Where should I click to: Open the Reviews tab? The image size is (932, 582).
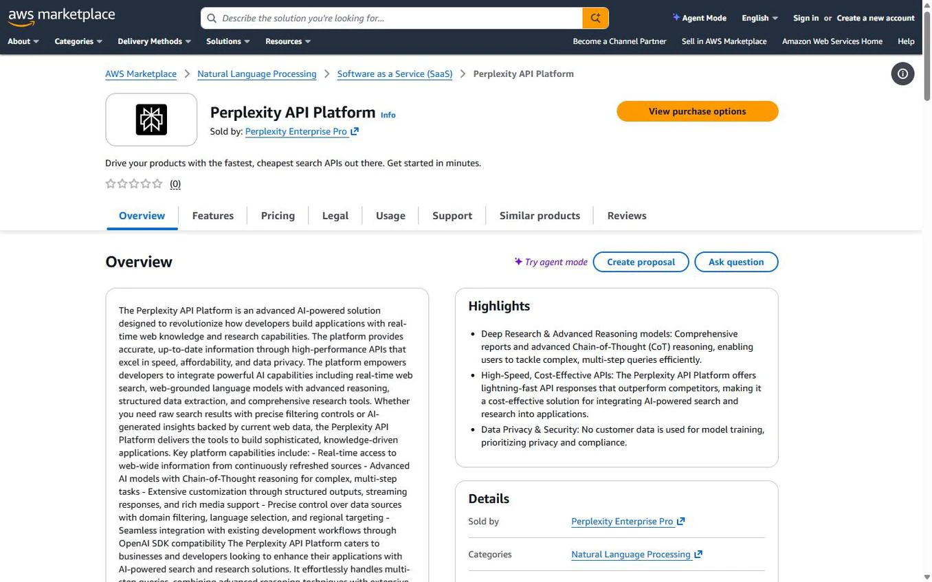click(626, 215)
